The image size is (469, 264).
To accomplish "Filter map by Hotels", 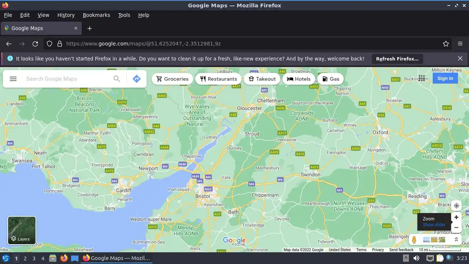I will click(x=299, y=79).
